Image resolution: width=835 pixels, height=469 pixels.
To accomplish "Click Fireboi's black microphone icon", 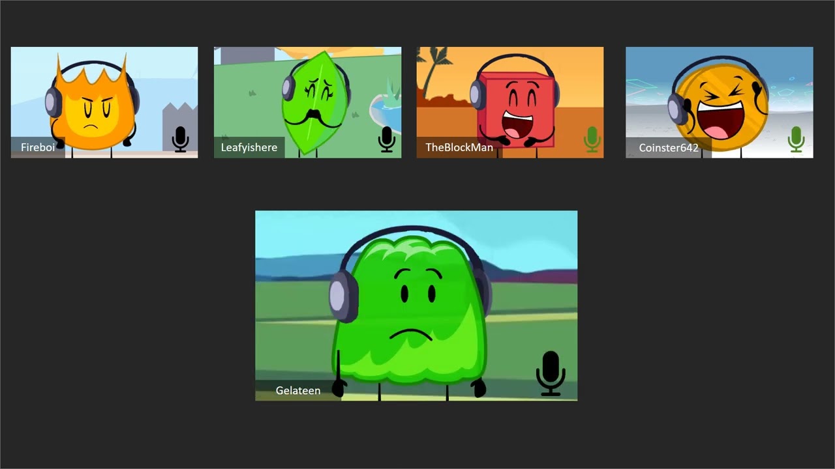I will point(181,140).
